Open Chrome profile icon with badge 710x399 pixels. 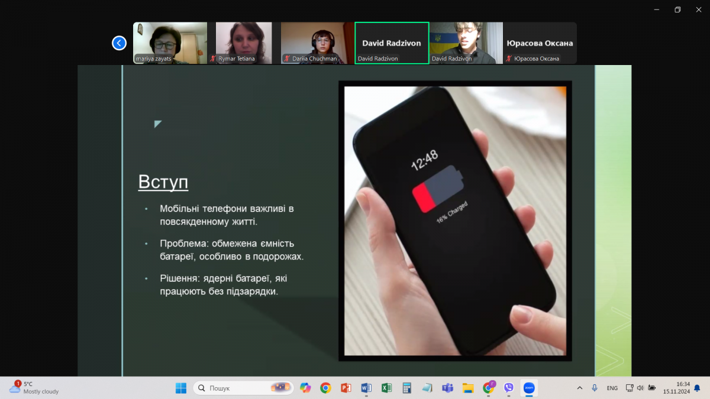(489, 388)
